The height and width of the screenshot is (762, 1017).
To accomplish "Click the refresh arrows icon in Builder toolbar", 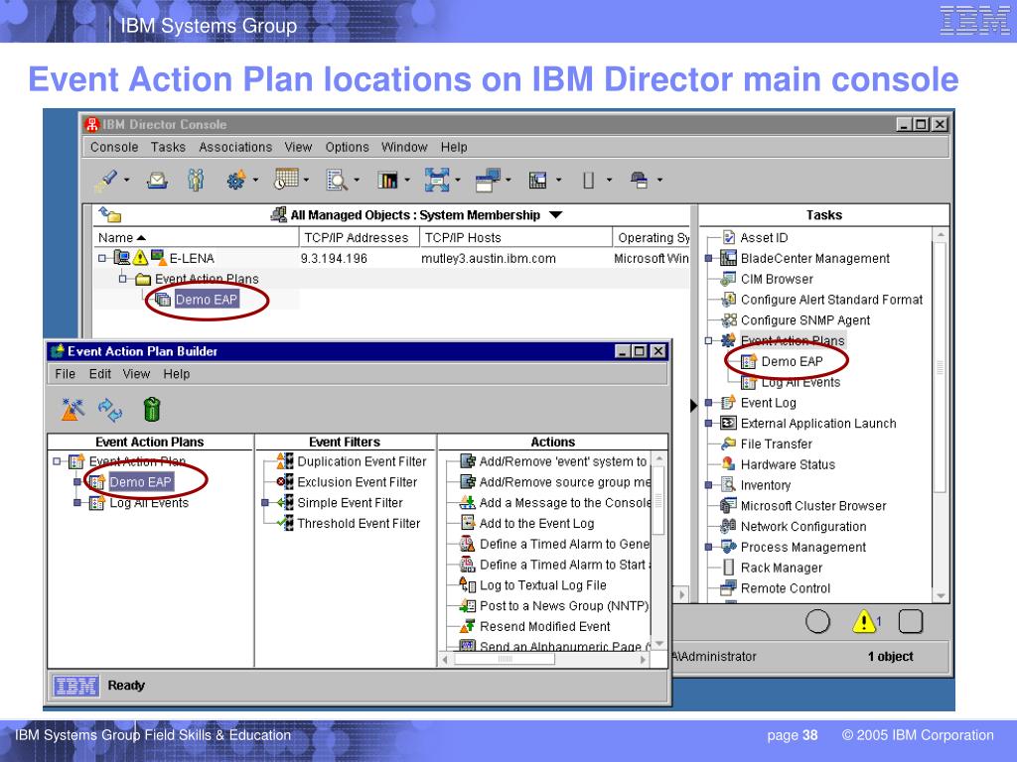I will [110, 410].
